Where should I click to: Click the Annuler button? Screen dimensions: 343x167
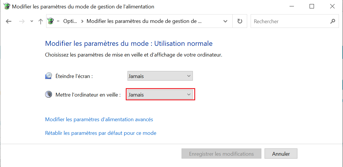281,154
